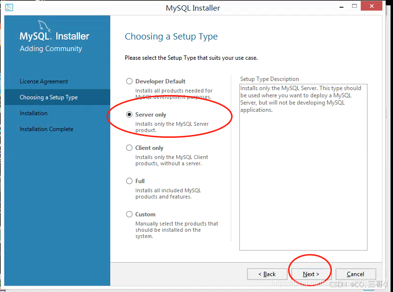Open the Installation Complete step
Screen dimensions: 393x292
pyautogui.click(x=46, y=129)
